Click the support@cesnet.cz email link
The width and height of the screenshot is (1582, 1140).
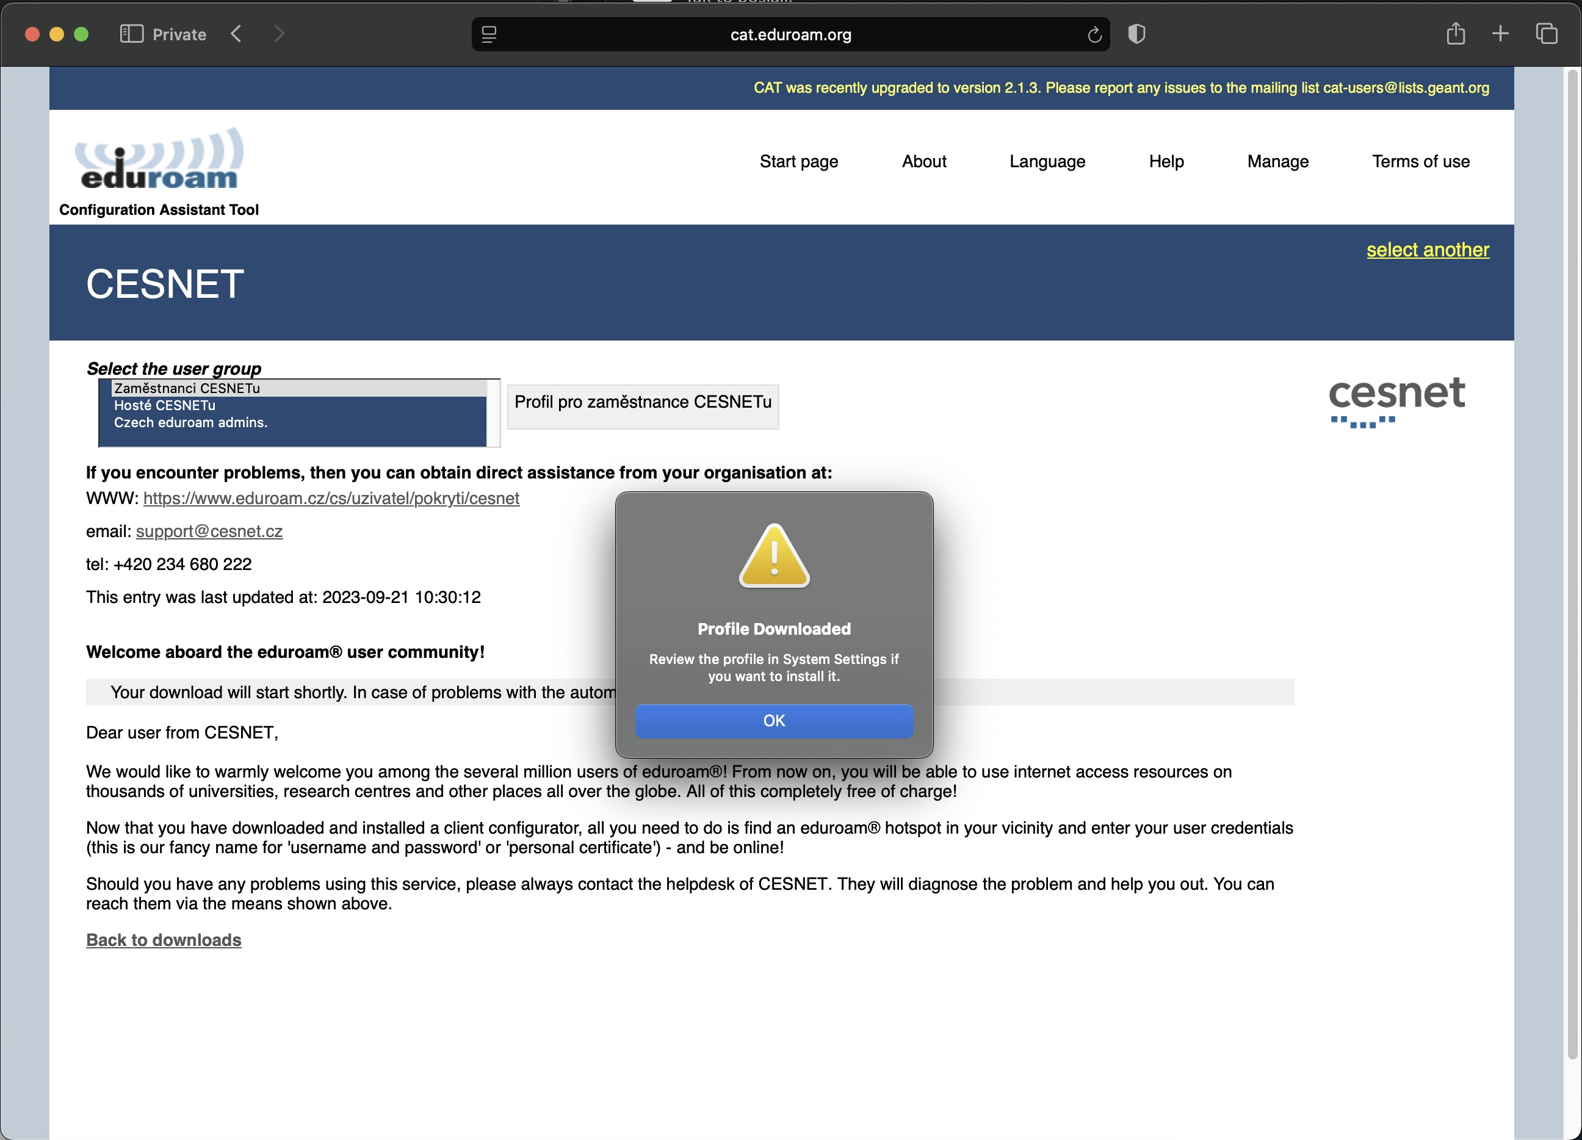coord(209,531)
